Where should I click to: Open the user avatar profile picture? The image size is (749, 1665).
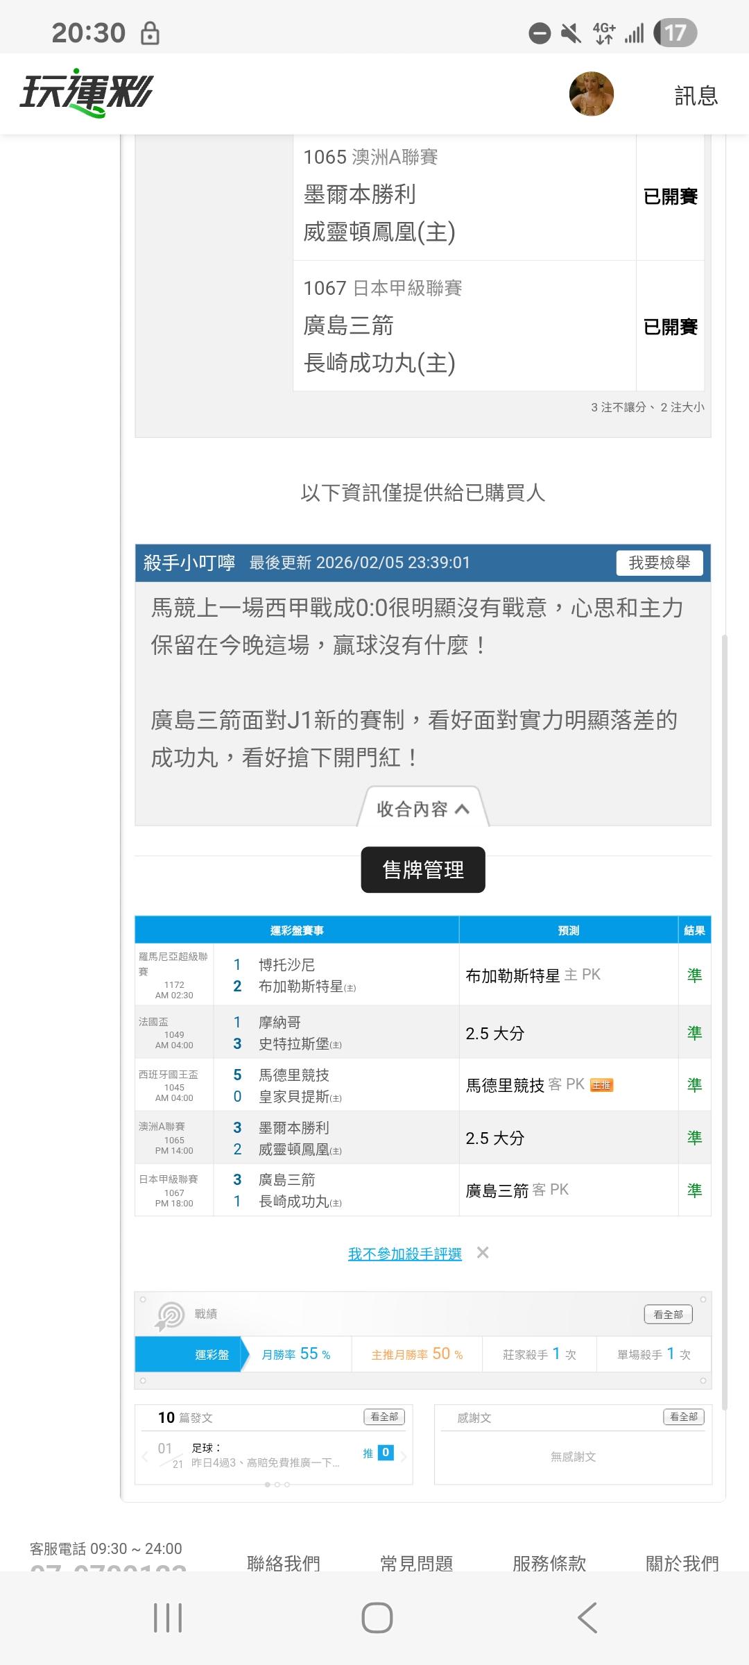592,94
